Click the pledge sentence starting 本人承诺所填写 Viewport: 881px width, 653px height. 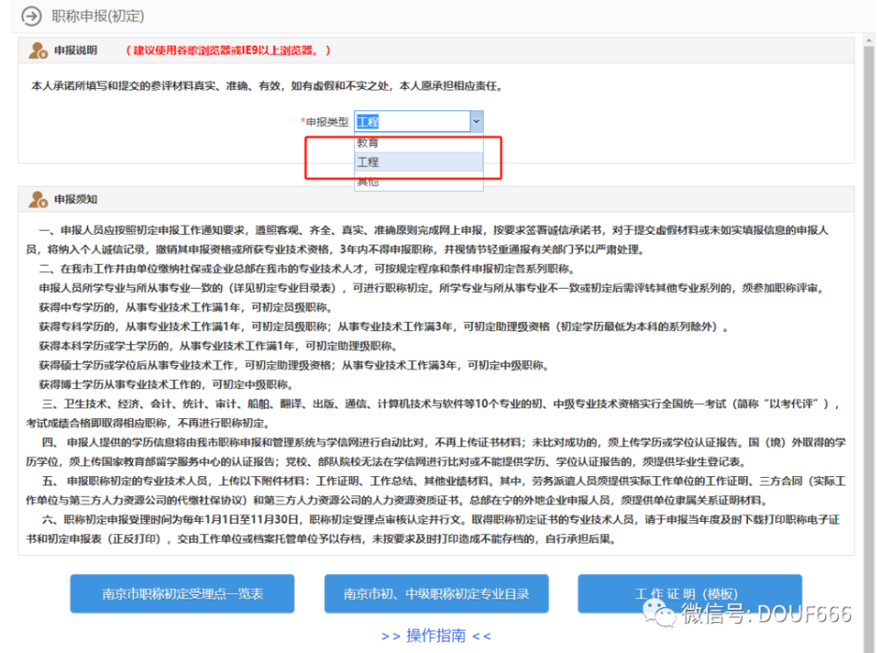(x=268, y=86)
